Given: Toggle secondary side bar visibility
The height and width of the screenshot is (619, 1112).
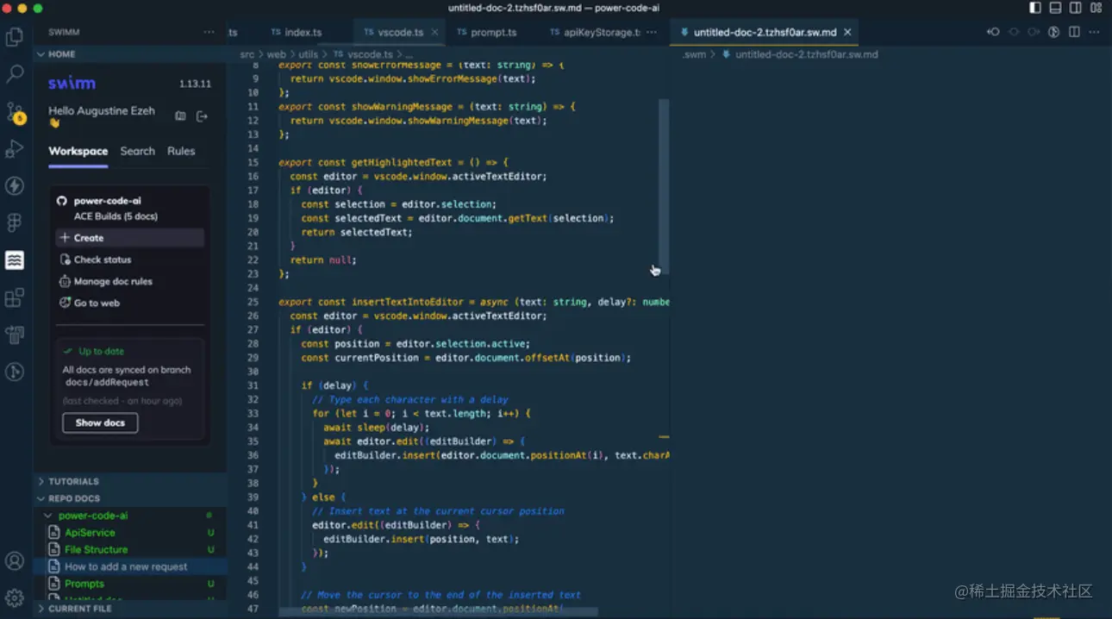Looking at the screenshot, I should [1076, 8].
